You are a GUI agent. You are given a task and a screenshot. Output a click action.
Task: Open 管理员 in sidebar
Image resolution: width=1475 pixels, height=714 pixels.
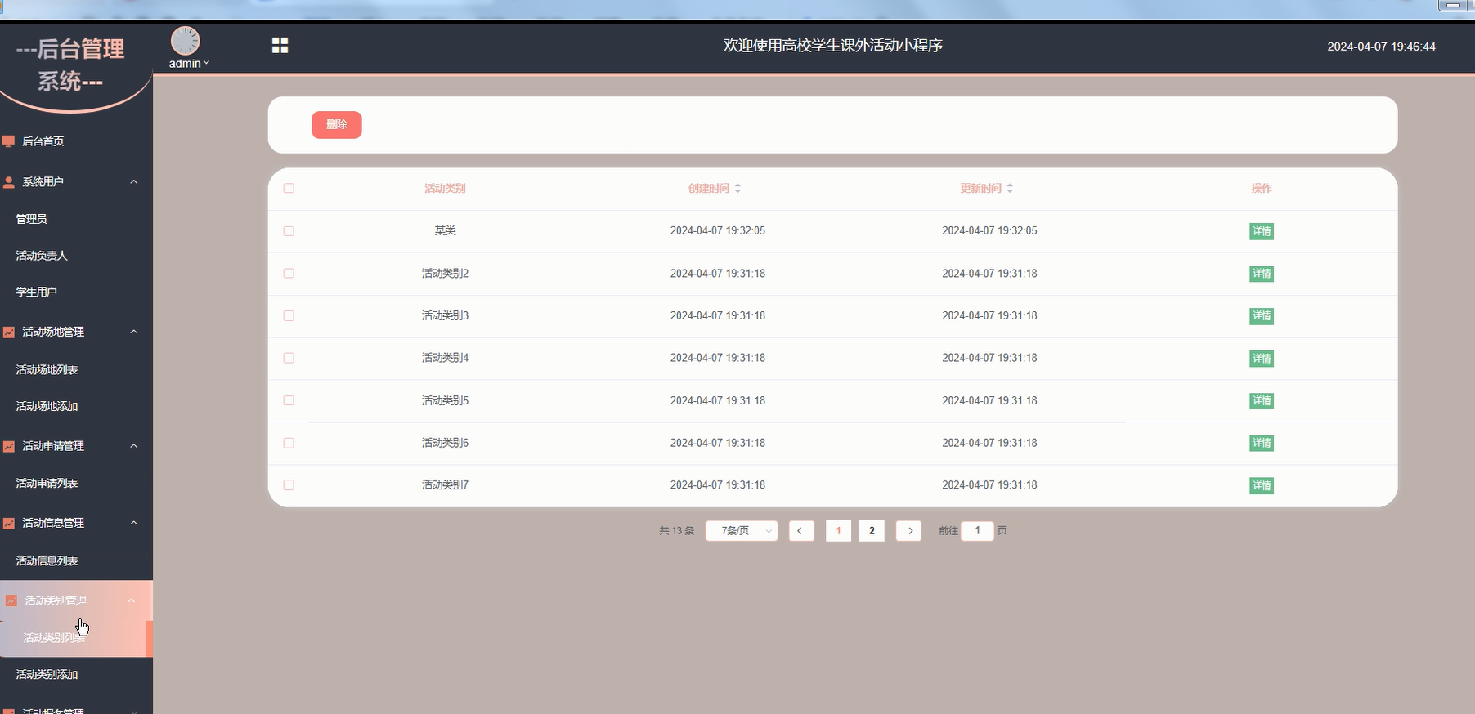pos(32,220)
